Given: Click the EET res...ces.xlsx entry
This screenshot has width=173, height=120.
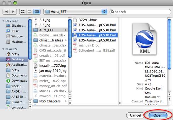Looking at the screenshot, I should click(50, 61).
